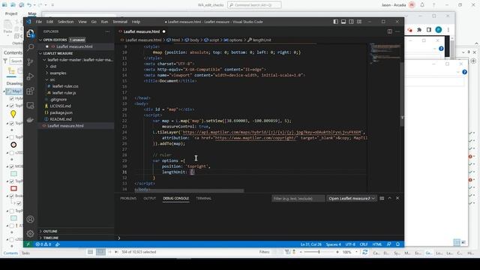Split the editor to the right
480x270 pixels.
[x=390, y=31]
